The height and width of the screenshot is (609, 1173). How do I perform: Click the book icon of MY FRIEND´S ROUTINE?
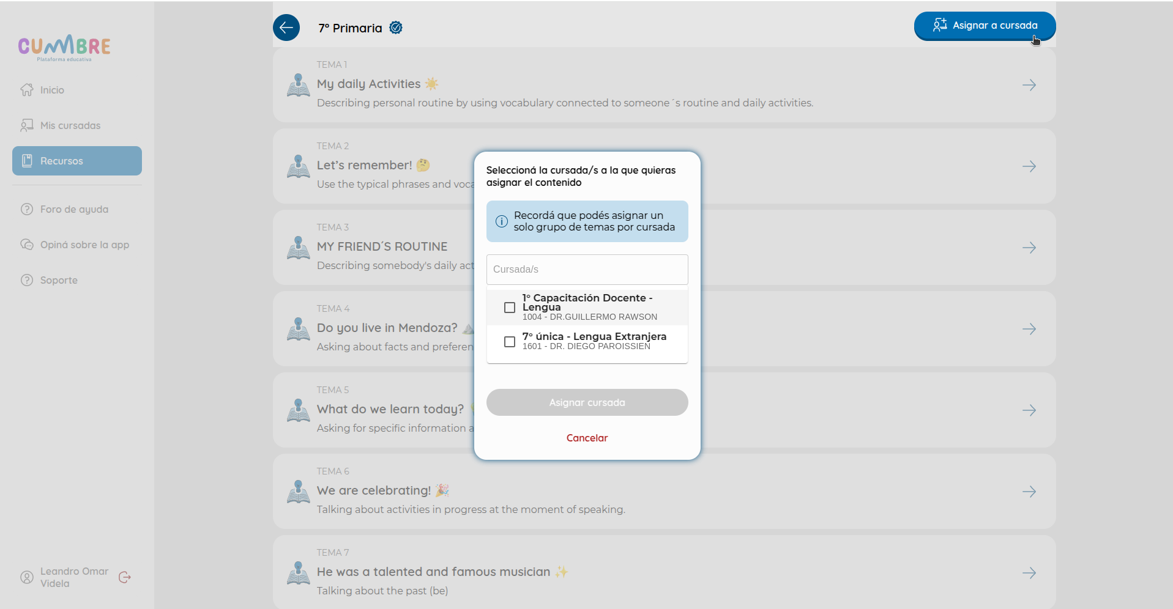[x=299, y=248]
